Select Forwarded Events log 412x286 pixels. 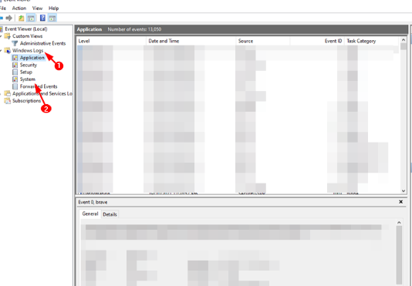click(x=39, y=86)
